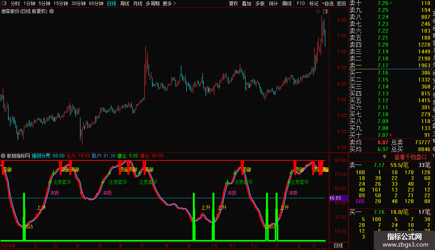This screenshot has height=250, width=435.
Task: Expand the 股朋指标网 indicator dropdown
Action: (3, 156)
